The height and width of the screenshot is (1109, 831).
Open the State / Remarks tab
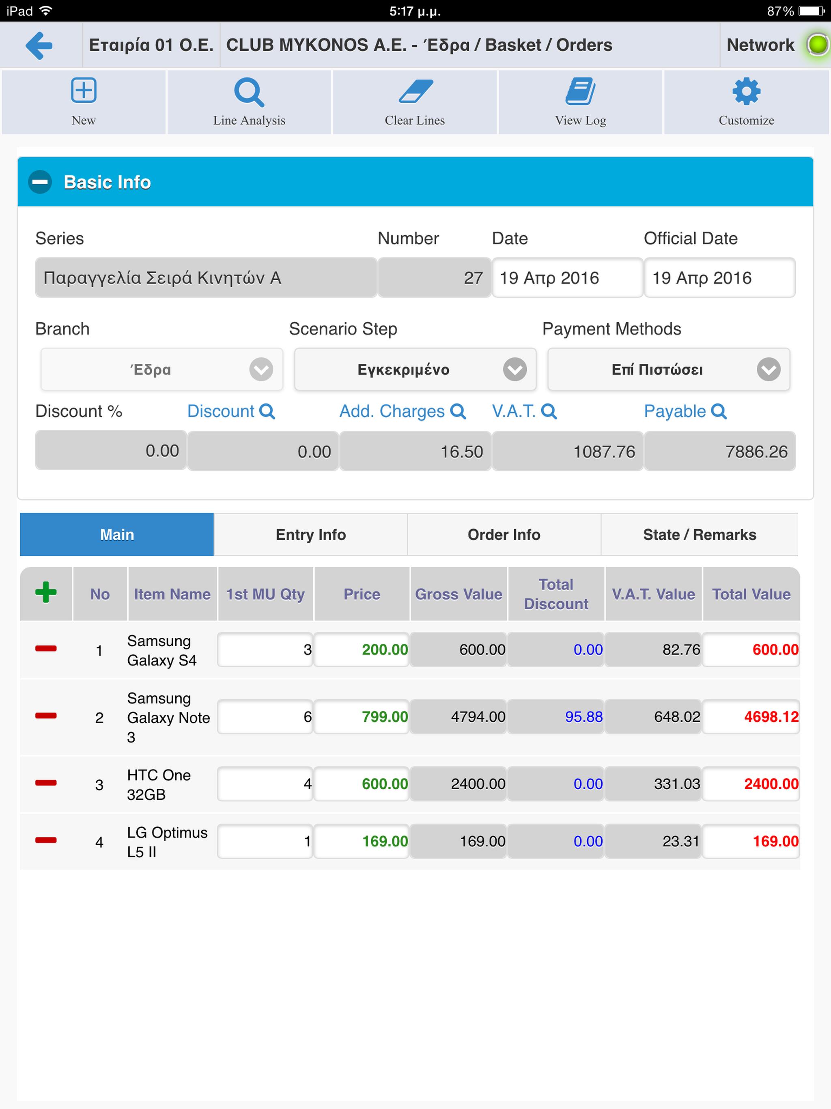(700, 535)
